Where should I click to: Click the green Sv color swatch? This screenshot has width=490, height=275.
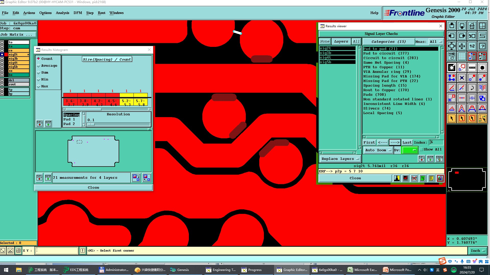click(410, 150)
